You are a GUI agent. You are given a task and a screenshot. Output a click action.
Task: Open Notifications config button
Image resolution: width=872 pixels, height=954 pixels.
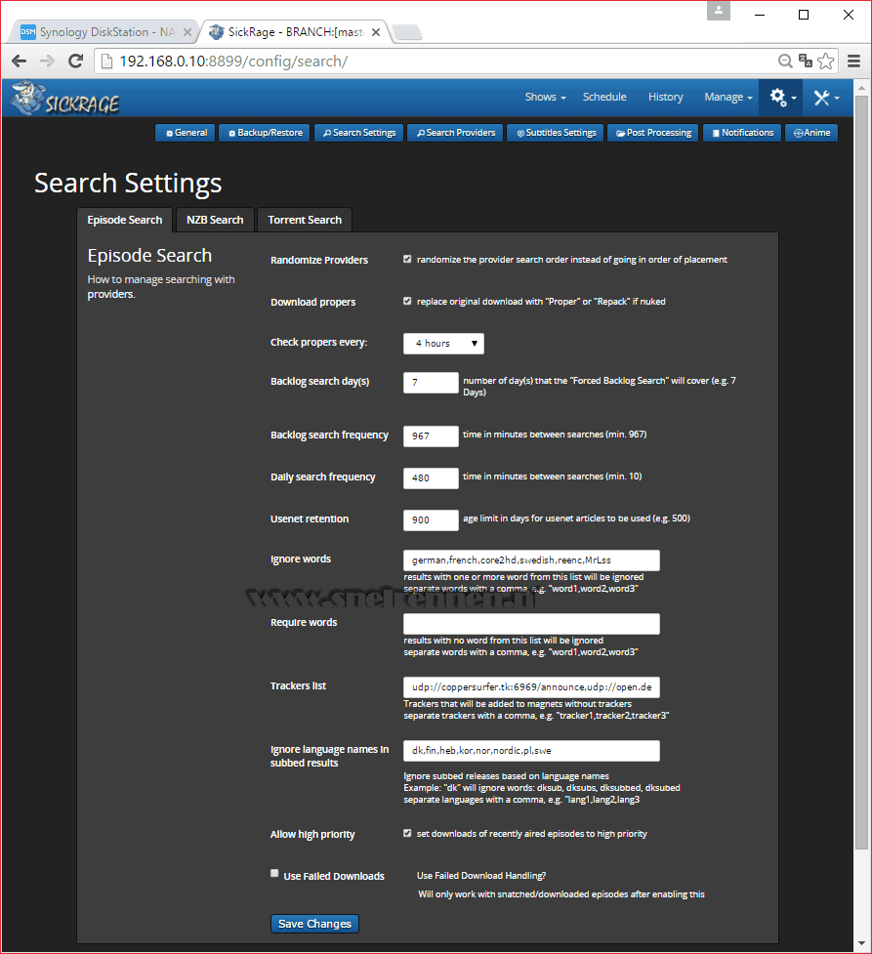point(742,133)
